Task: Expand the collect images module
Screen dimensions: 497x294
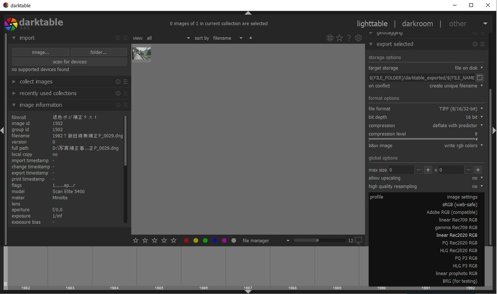Action: click(x=36, y=82)
